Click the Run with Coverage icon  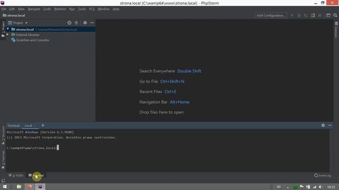point(306,15)
